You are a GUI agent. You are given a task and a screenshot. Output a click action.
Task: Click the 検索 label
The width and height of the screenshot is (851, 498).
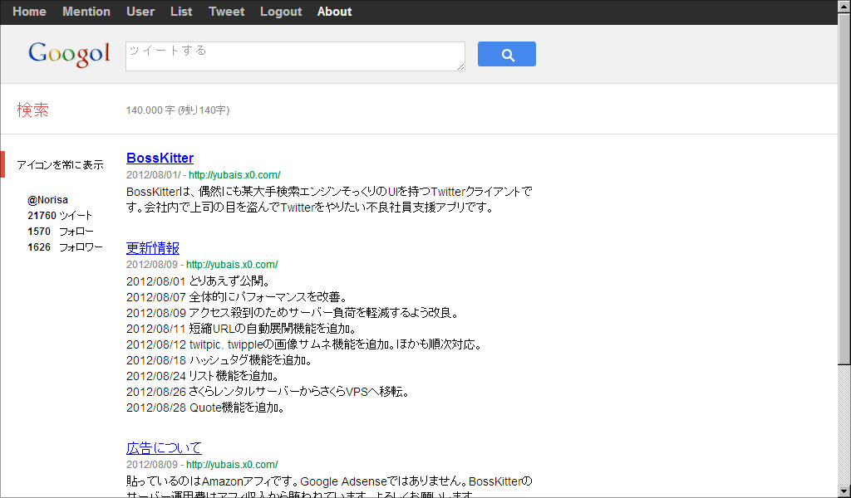[x=32, y=110]
